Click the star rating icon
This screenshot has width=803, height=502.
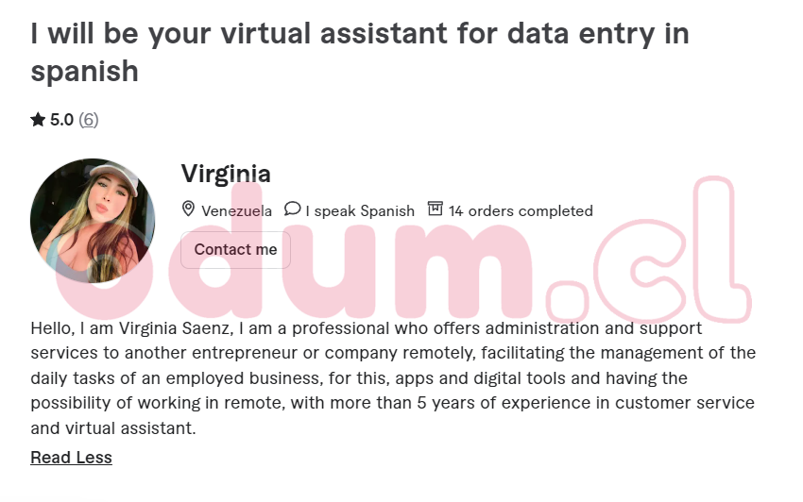click(38, 120)
